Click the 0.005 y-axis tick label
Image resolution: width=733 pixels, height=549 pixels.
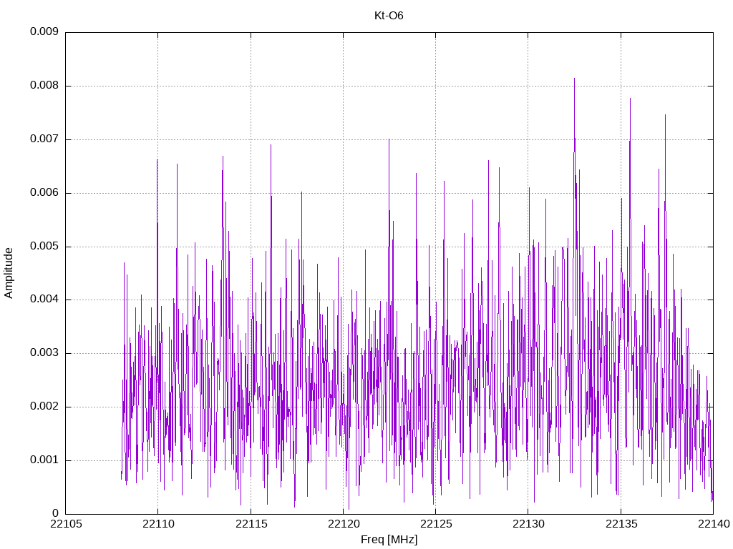(44, 247)
